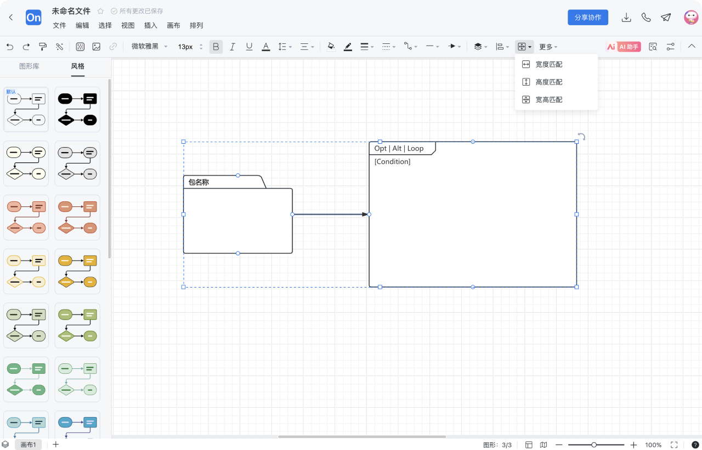This screenshot has width=702, height=450.
Task: Expand the 更多 dropdown in toolbar
Action: 548,47
